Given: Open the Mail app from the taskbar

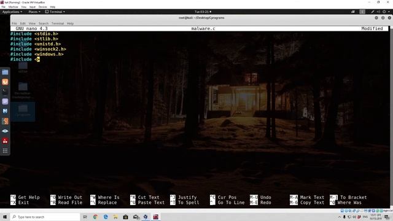Looking at the screenshot, I should click(136, 217).
